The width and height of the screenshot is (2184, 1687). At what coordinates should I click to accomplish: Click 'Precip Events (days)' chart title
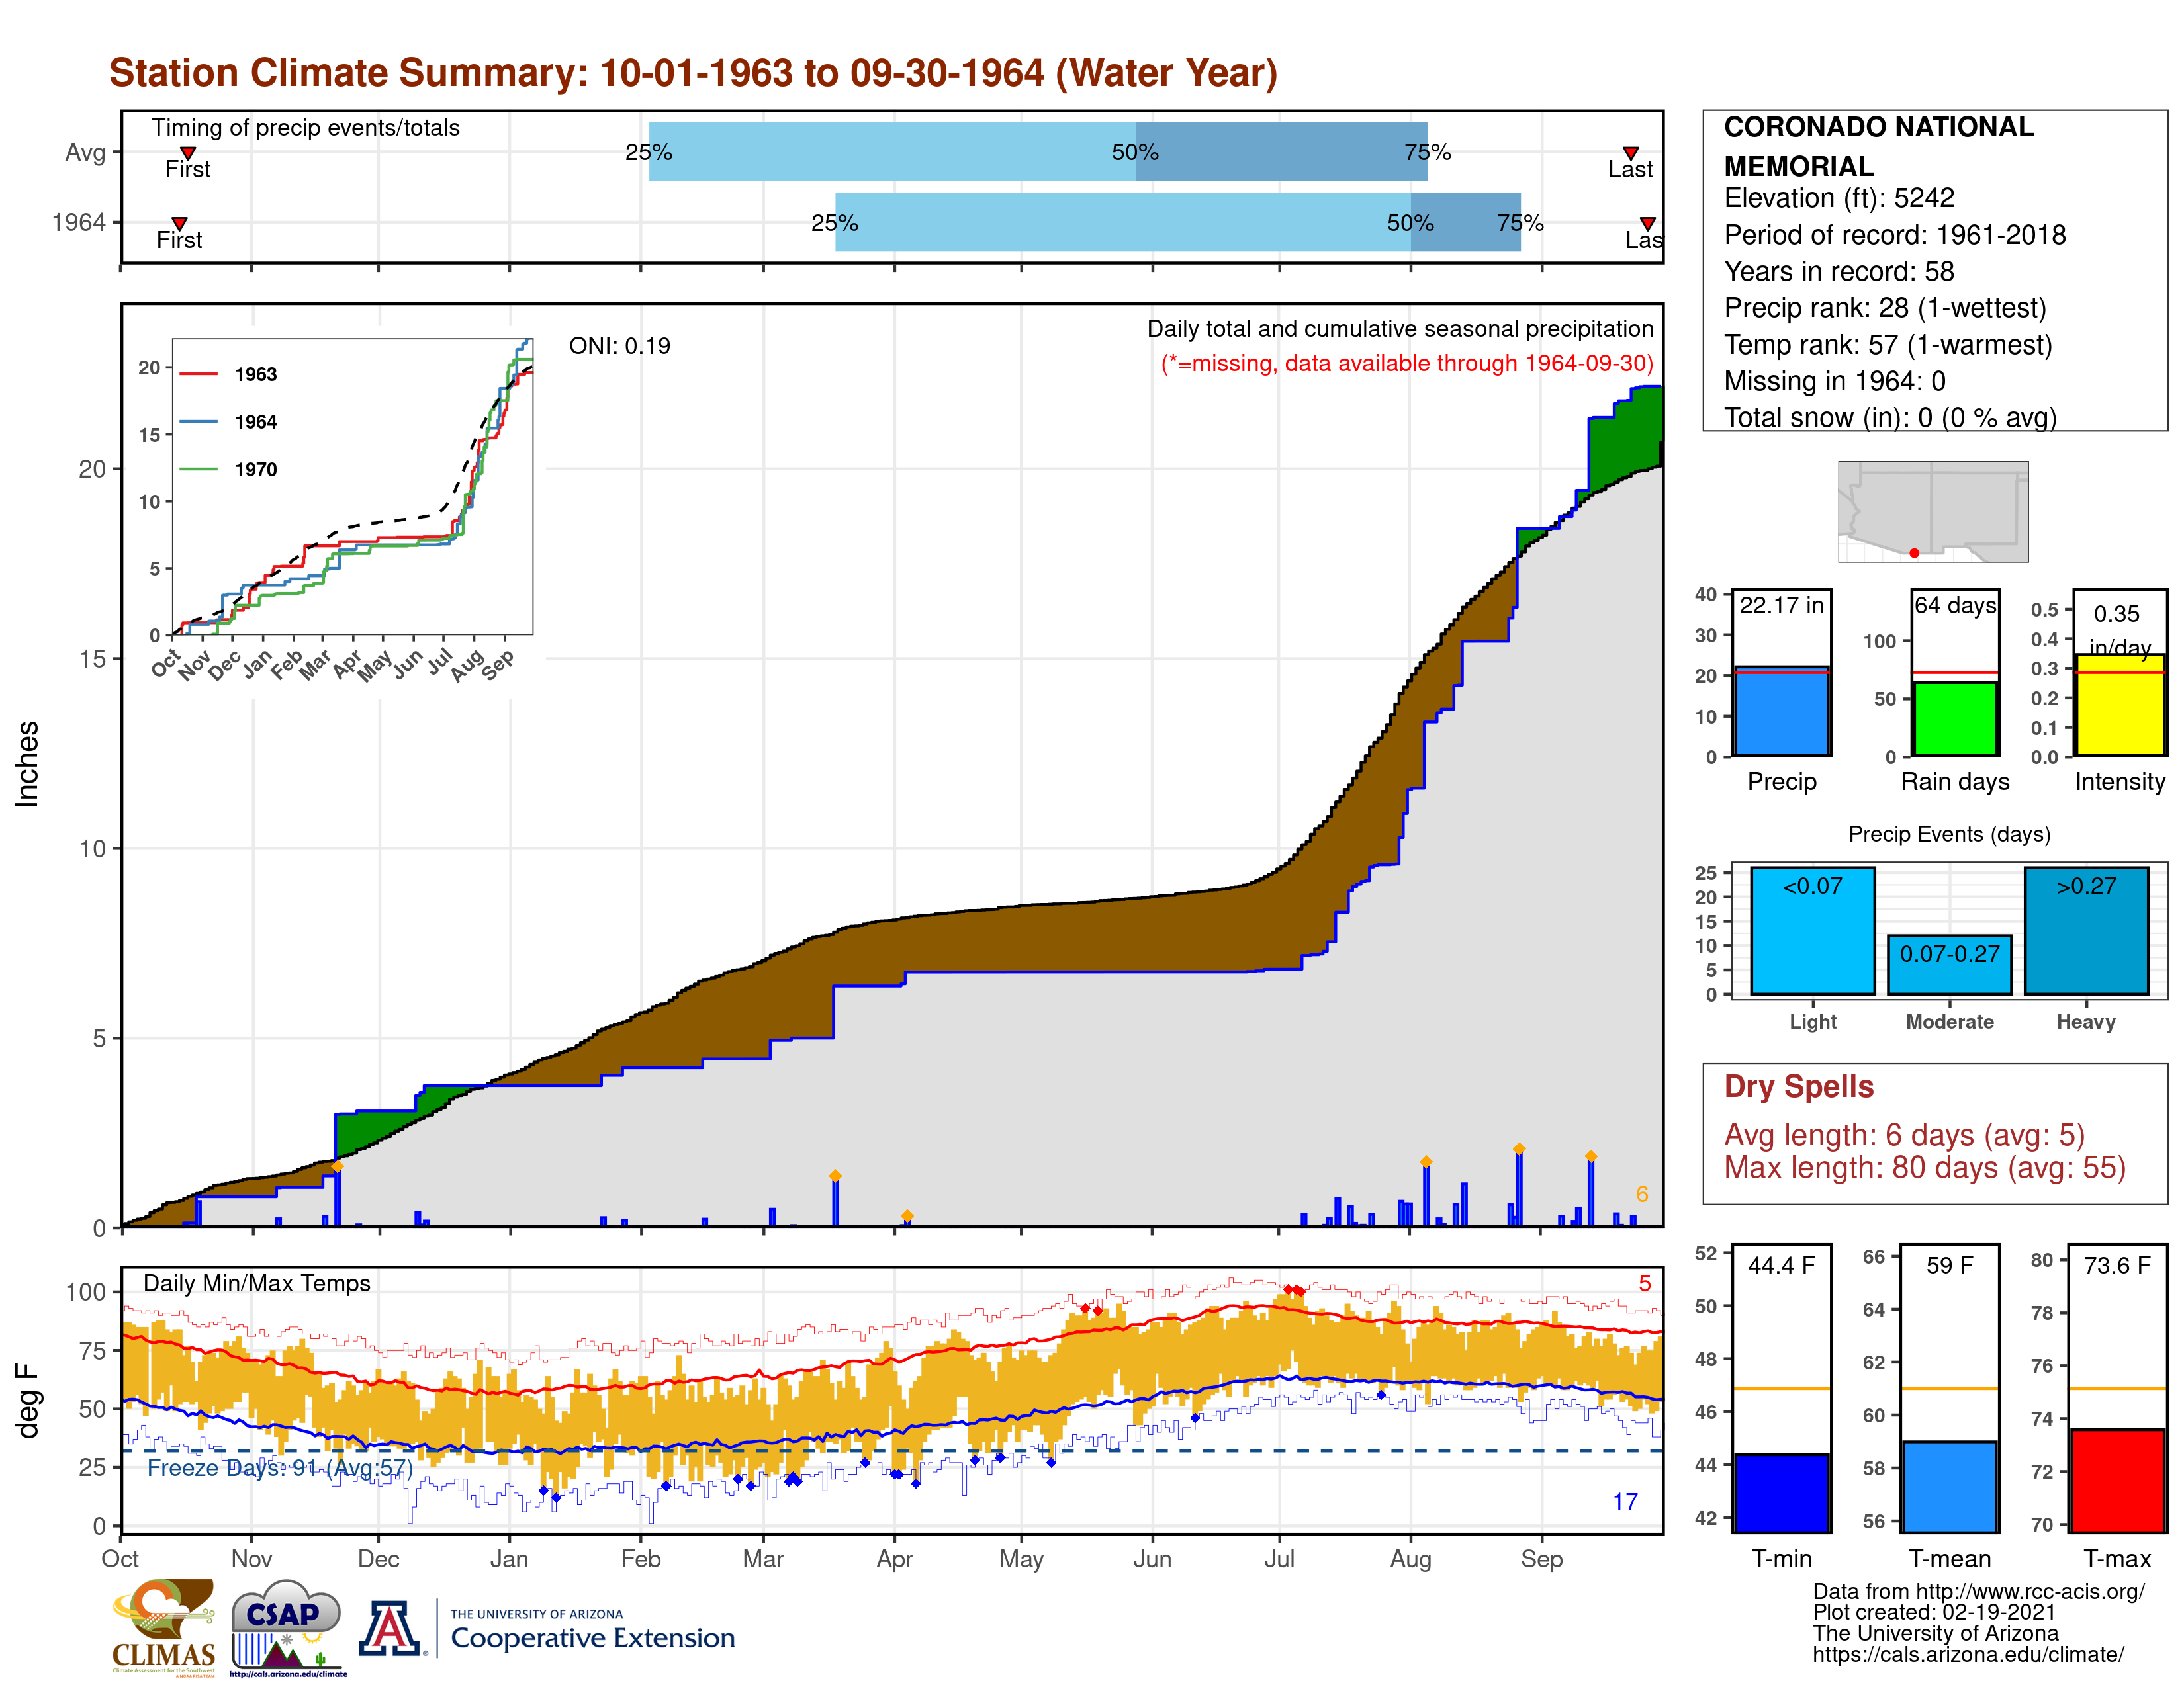coord(1949,834)
